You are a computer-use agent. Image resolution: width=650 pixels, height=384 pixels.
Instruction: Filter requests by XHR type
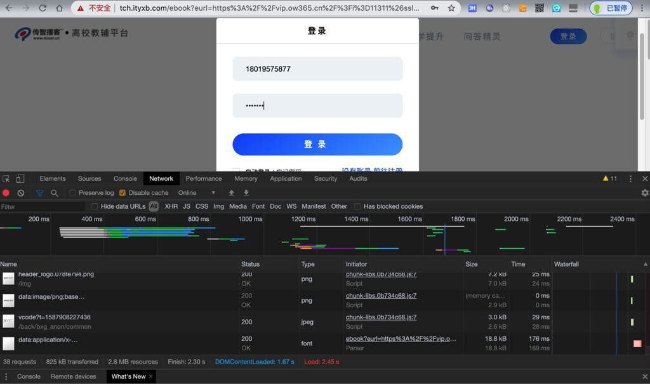(x=171, y=206)
